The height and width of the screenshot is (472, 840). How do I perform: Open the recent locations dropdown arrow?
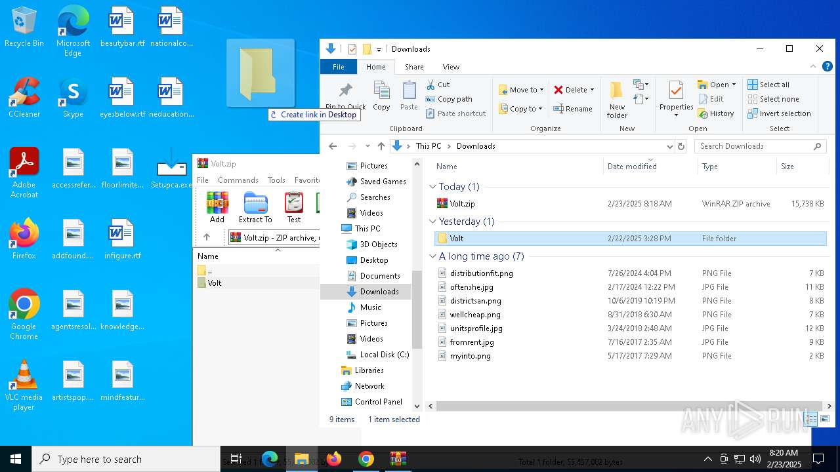367,146
